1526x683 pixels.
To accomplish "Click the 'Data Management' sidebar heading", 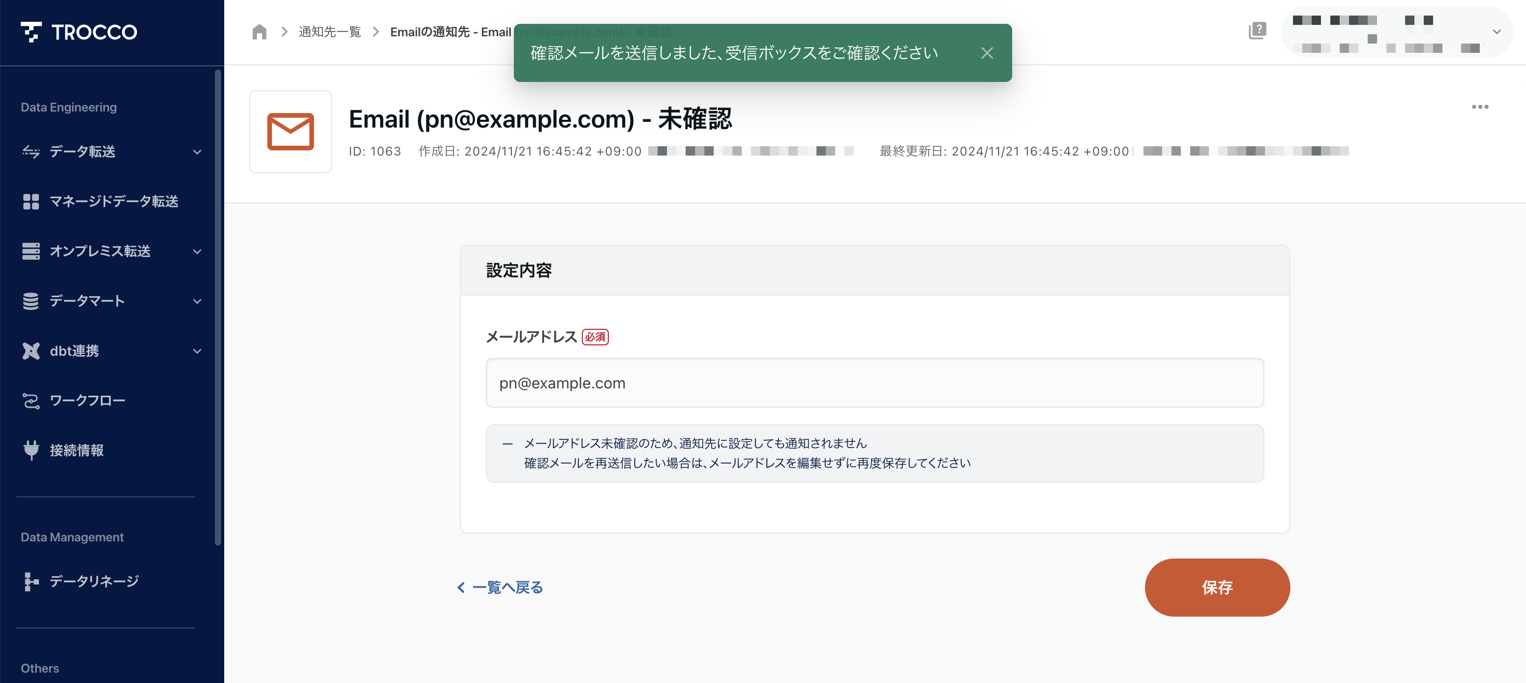I will (72, 537).
